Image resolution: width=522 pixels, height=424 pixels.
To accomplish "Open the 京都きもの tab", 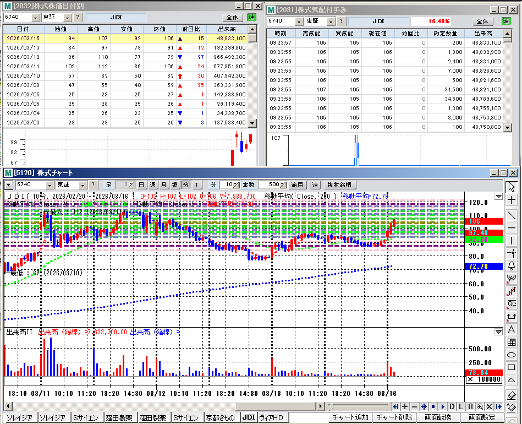I will pos(221,418).
